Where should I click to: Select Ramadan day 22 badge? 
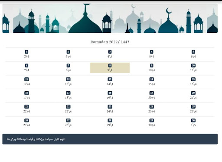pos(68,107)
